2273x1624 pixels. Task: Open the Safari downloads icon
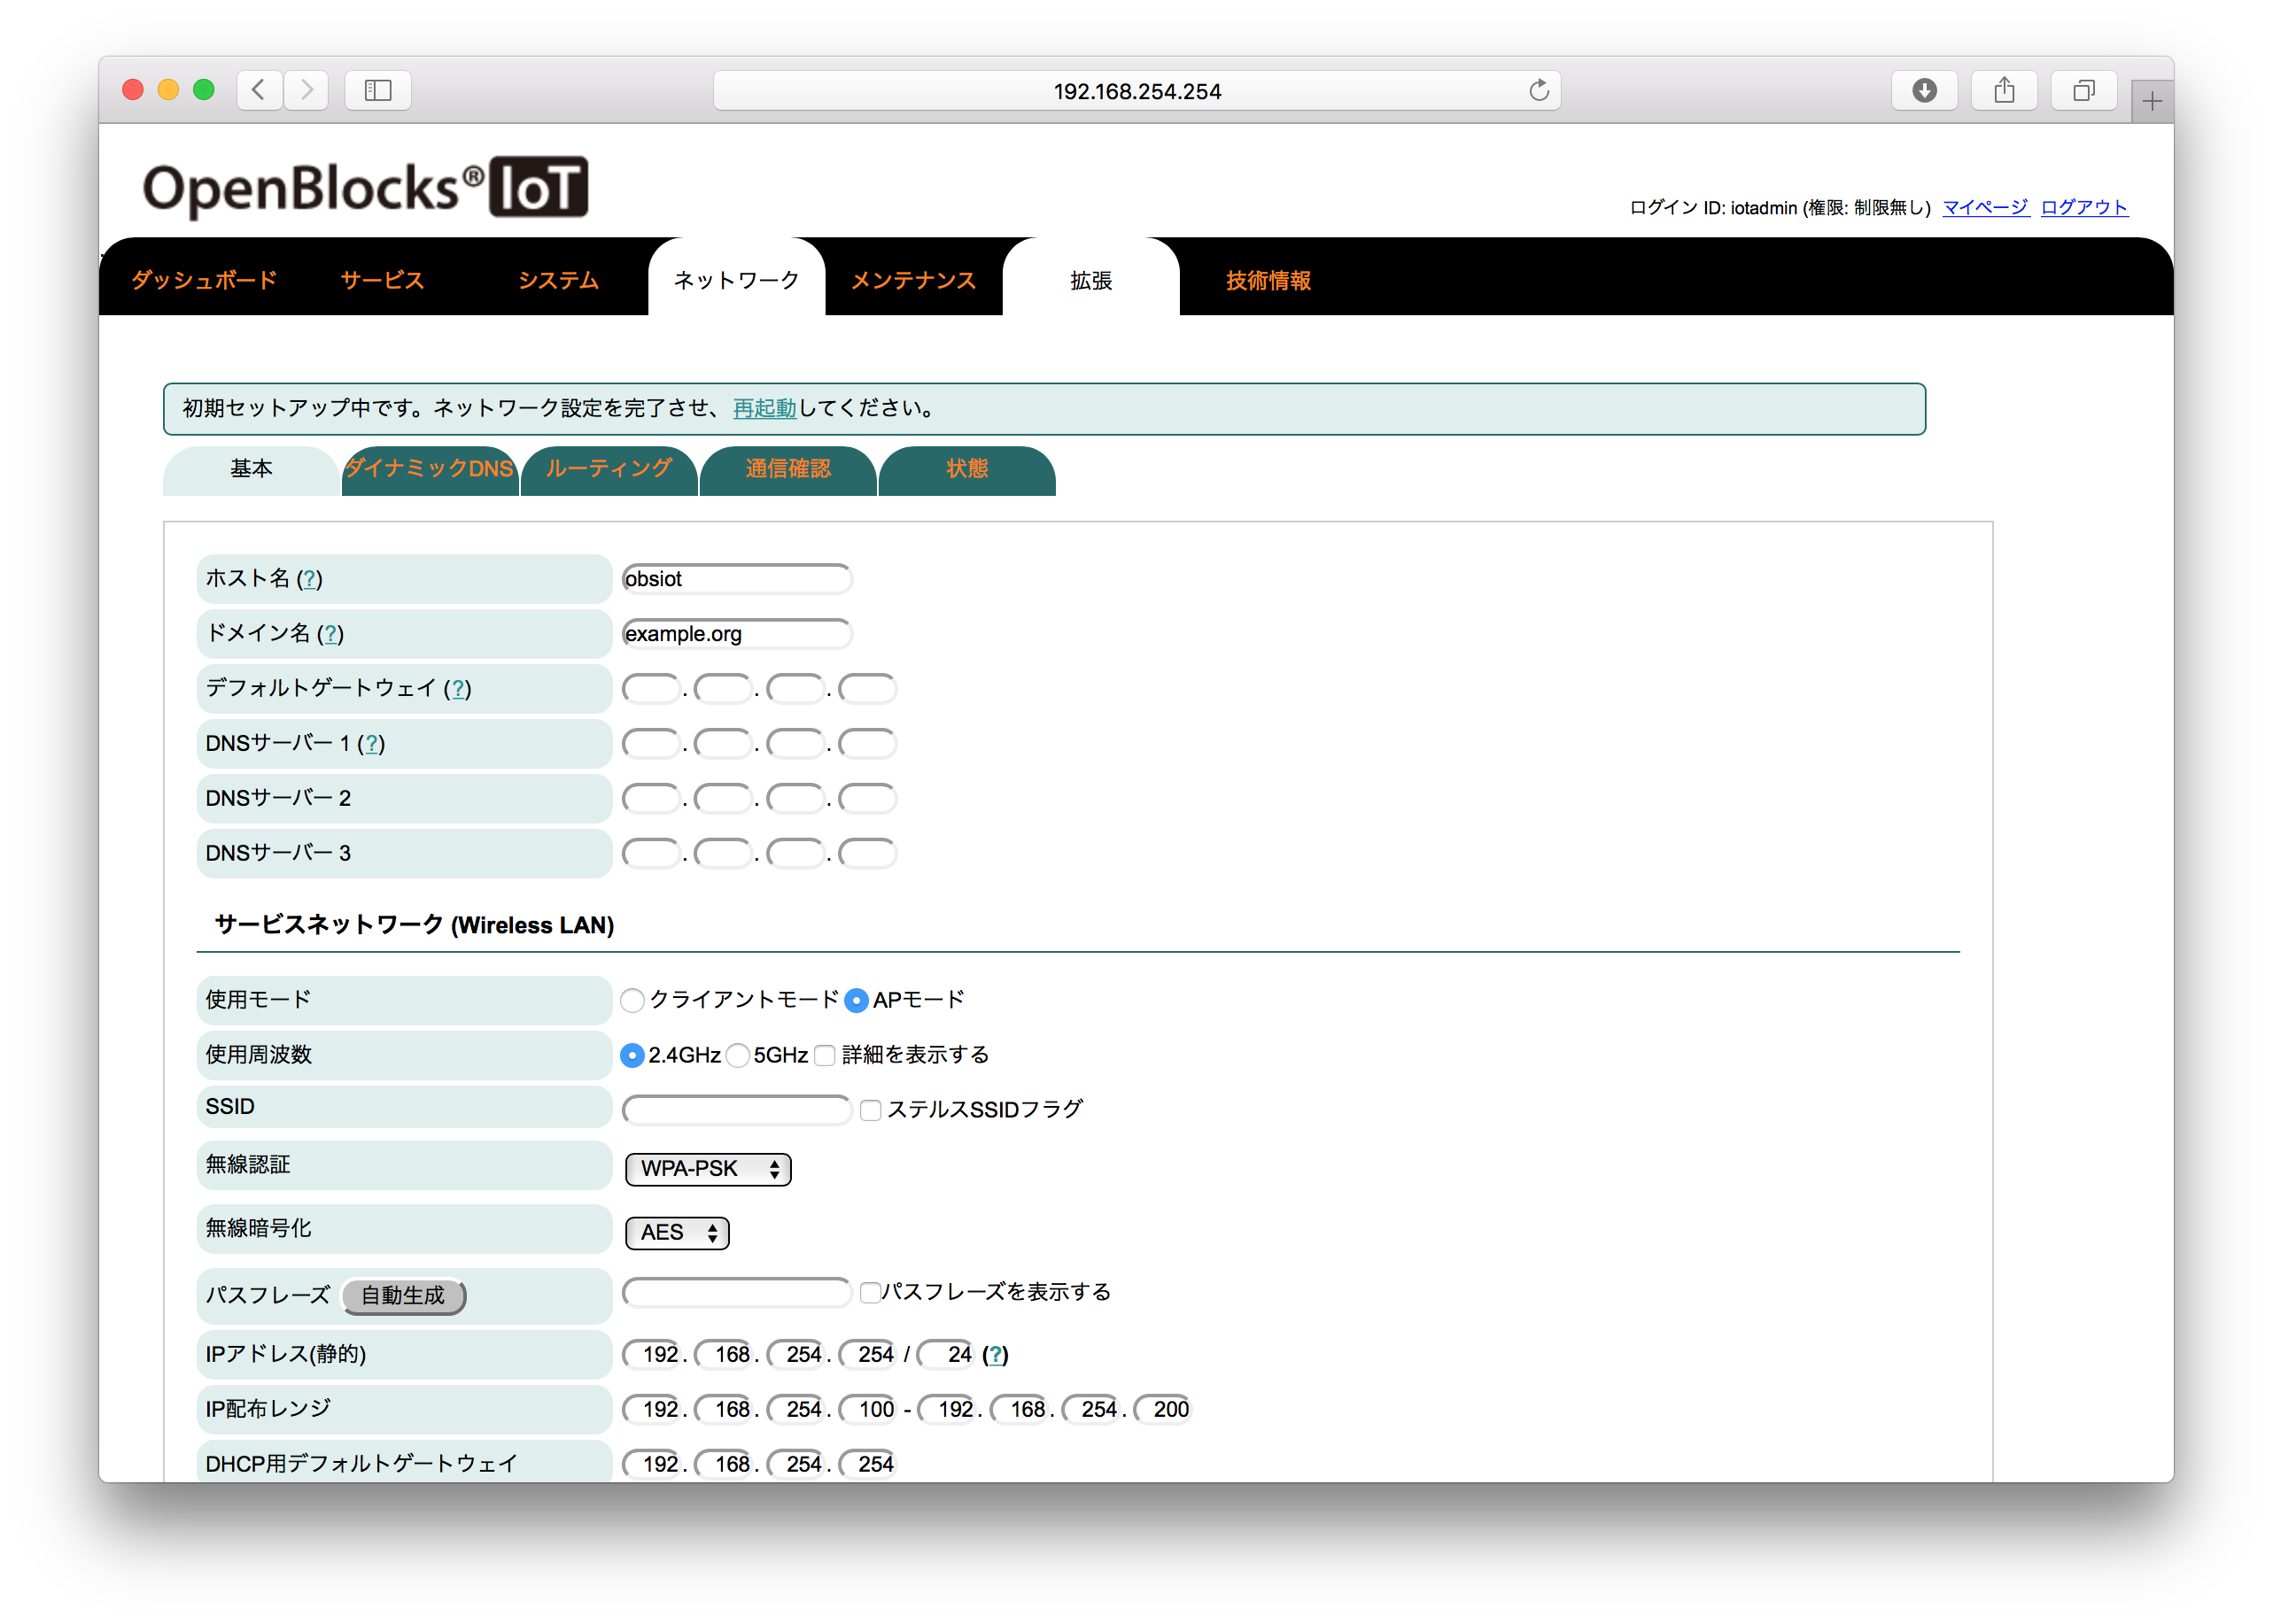pos(1923,90)
